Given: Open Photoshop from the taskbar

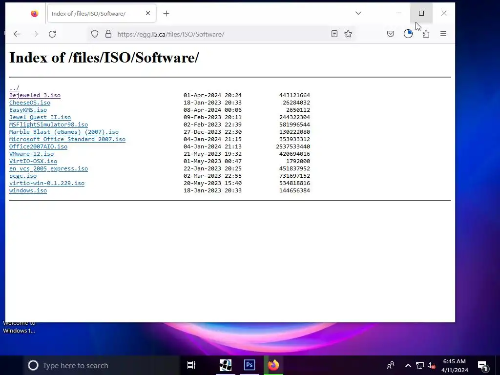Looking at the screenshot, I should (x=250, y=365).
